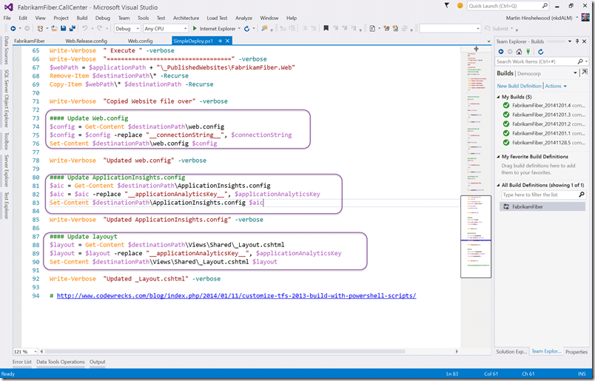Click the build definitions filter search icon
The height and width of the screenshot is (381, 595).
tap(582, 195)
